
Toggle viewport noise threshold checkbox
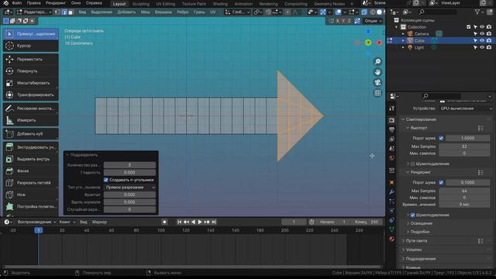(x=441, y=138)
